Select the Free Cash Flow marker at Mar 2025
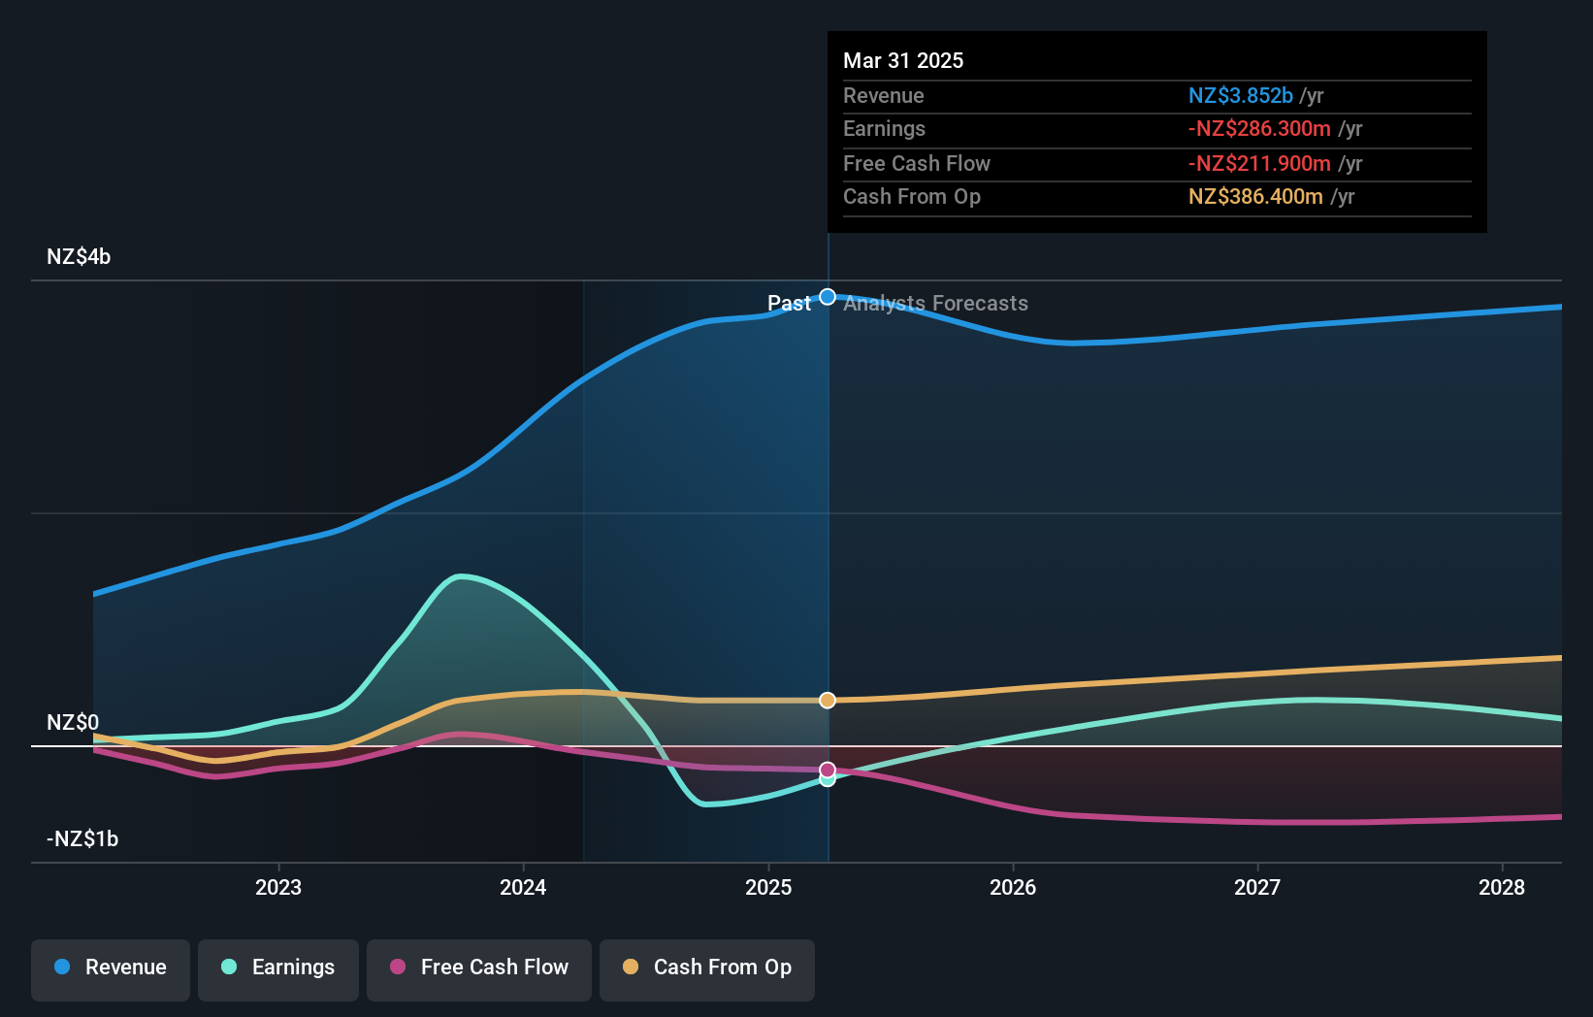 828,770
